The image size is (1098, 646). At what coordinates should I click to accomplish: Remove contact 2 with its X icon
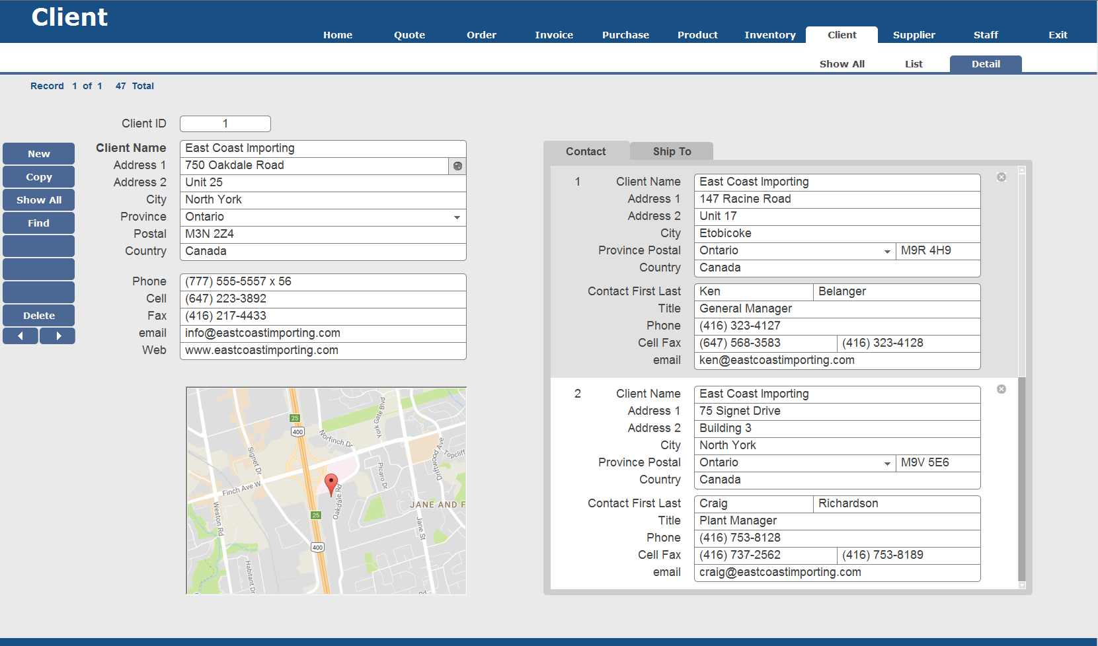[x=1001, y=389]
